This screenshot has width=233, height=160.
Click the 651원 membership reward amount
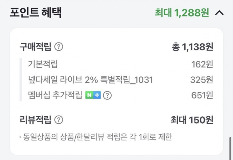click(202, 96)
